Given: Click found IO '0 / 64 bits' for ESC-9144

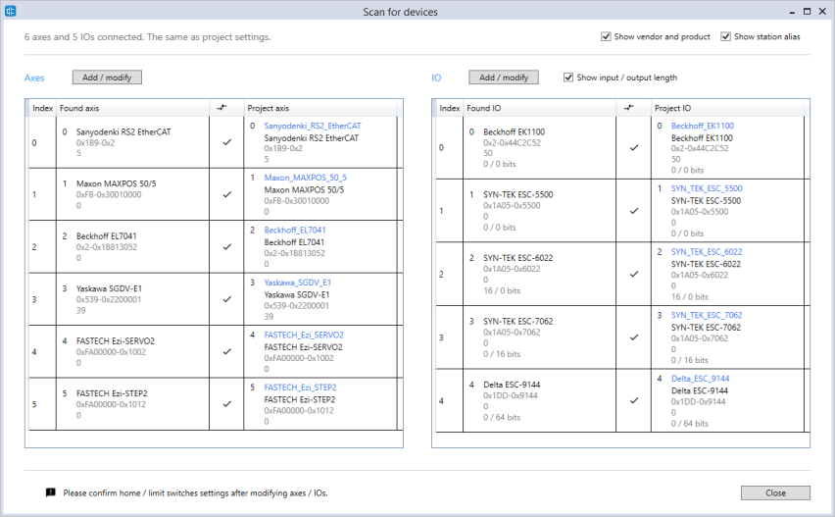Looking at the screenshot, I should pos(502,417).
